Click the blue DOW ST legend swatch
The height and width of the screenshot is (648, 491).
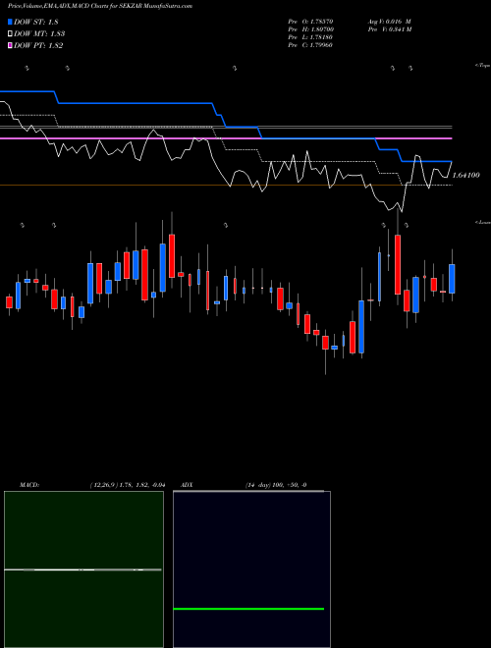coord(10,22)
